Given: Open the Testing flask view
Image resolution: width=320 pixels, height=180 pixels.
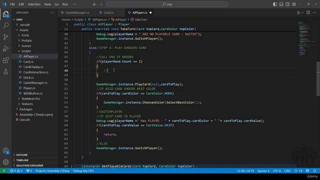Looking at the screenshot, I should pos(5,71).
